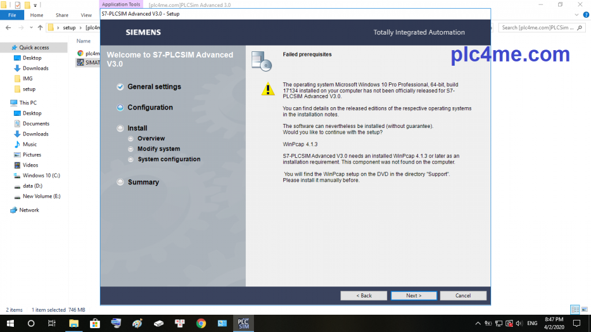591x332 pixels.
Task: Cancel the S7-PLCSIM setup
Action: [x=463, y=296]
